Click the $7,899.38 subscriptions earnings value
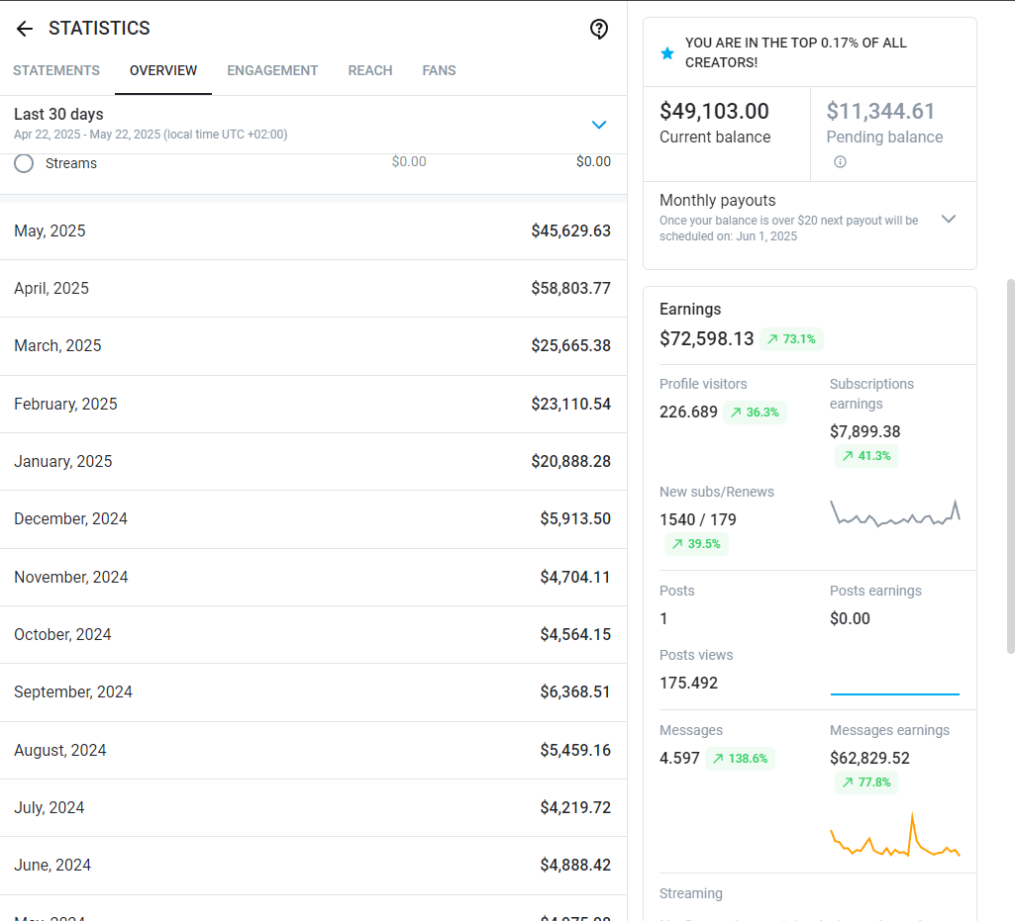The height and width of the screenshot is (921, 1015). click(x=864, y=431)
